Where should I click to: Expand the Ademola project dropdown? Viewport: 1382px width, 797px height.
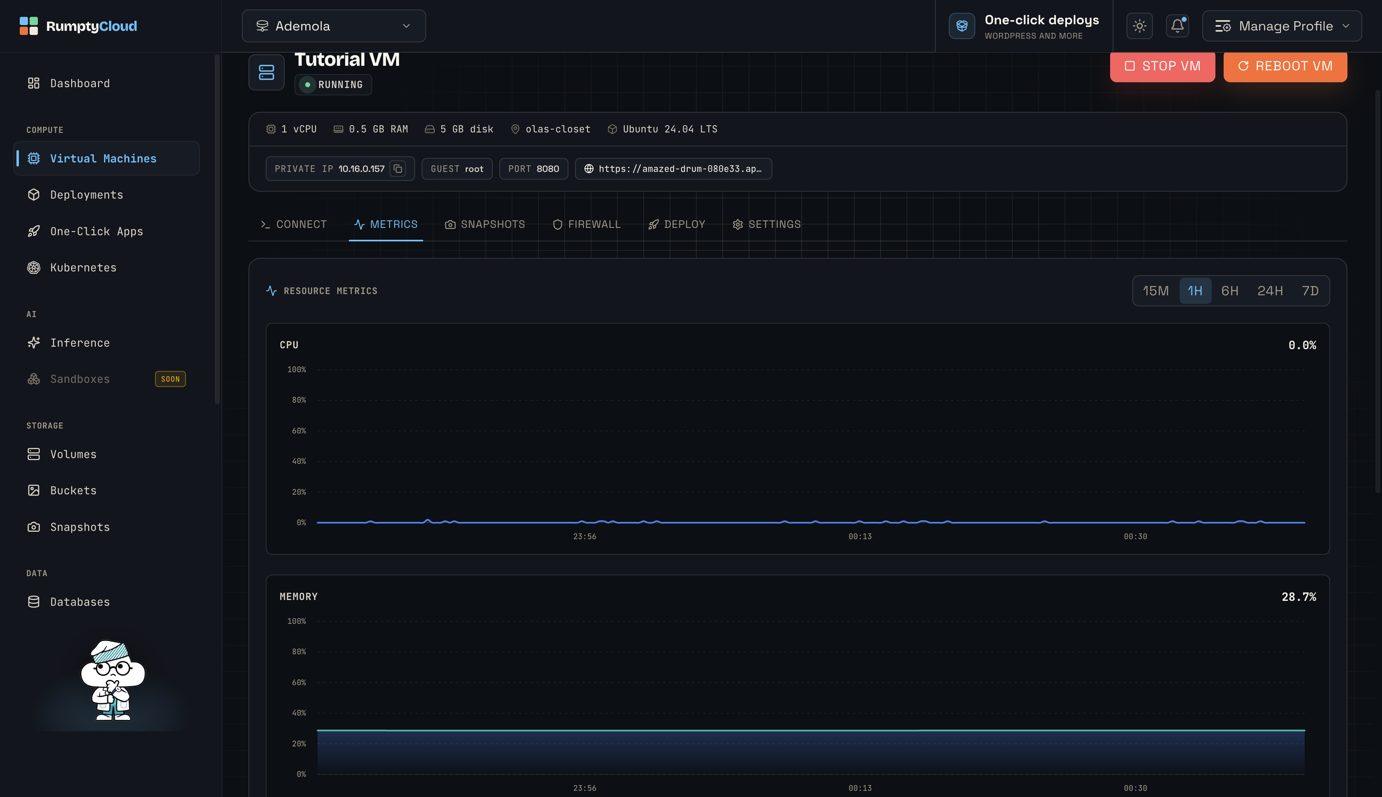tap(334, 26)
